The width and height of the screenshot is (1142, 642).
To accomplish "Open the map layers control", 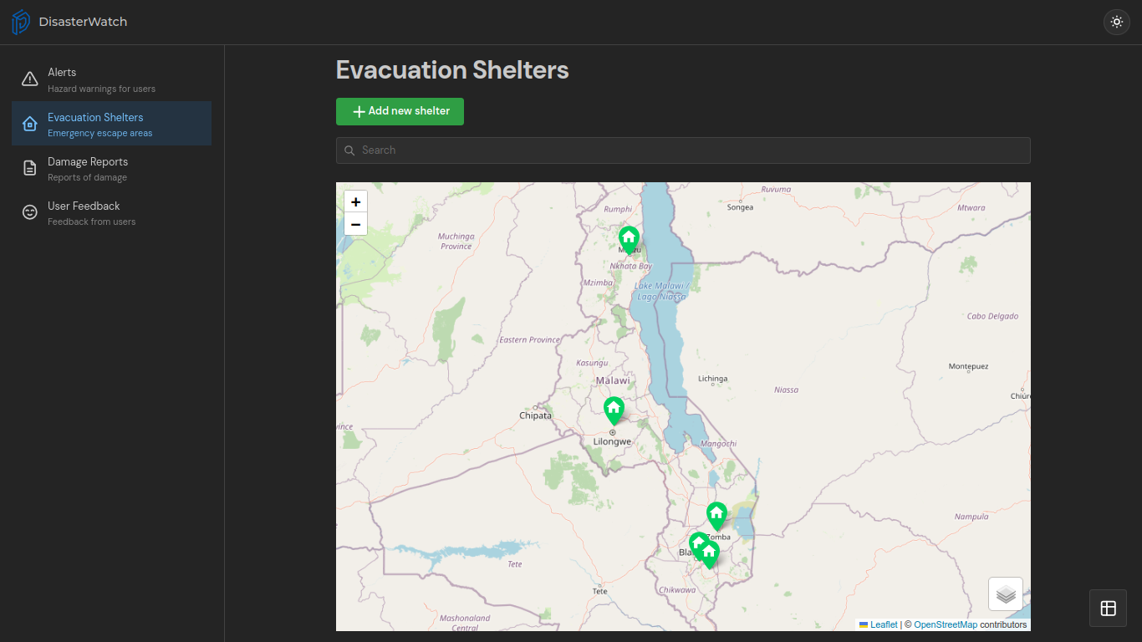I will tap(1006, 594).
